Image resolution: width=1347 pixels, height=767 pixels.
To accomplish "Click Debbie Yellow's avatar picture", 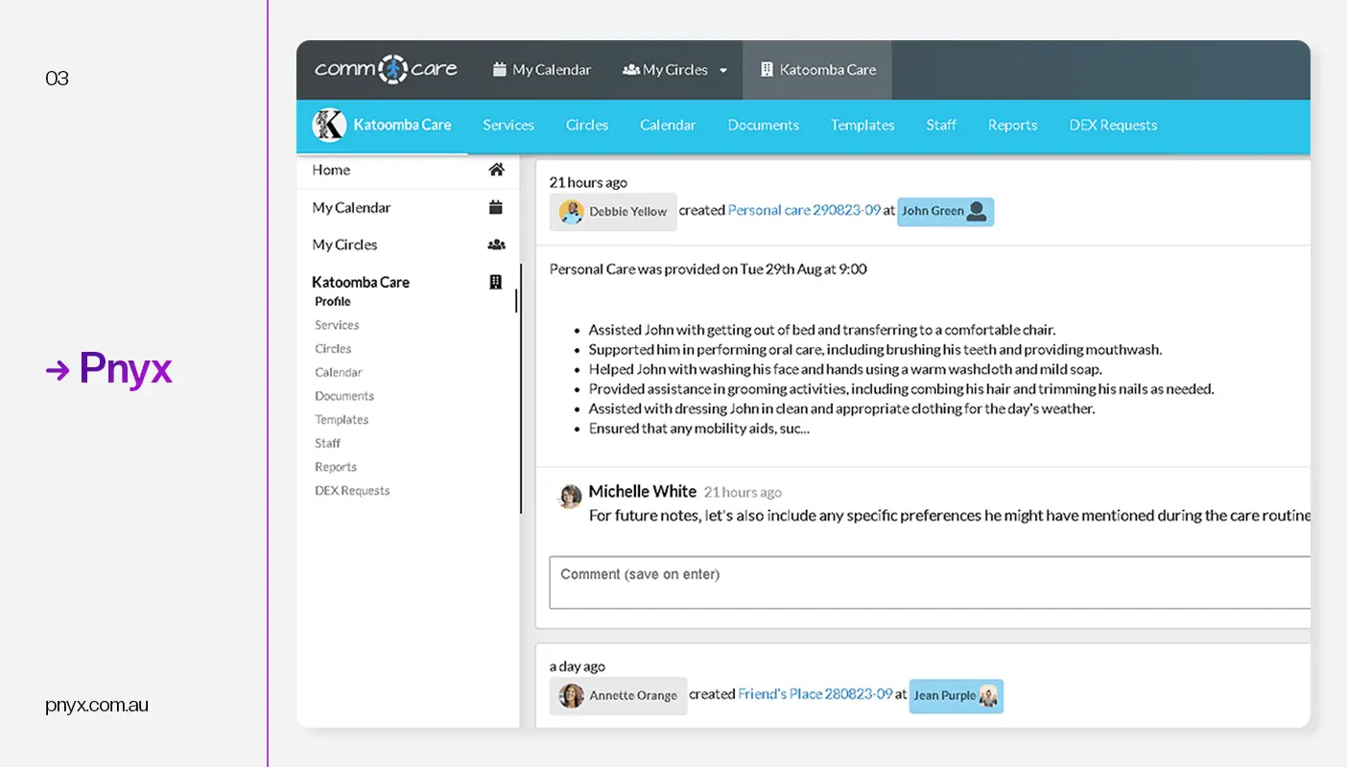I will tap(572, 212).
